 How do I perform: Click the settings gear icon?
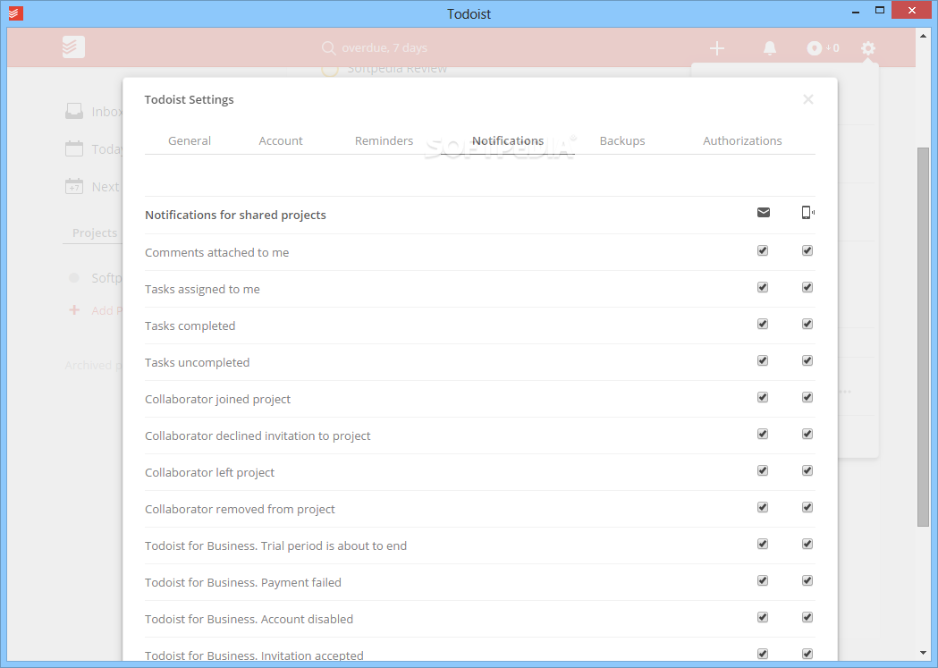coord(868,48)
